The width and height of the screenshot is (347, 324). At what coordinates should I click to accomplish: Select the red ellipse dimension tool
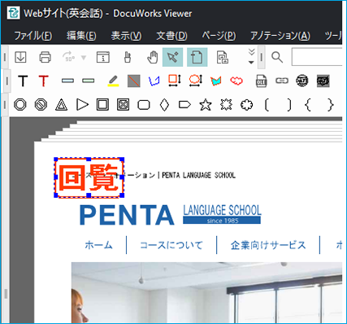pyautogui.click(x=195, y=81)
